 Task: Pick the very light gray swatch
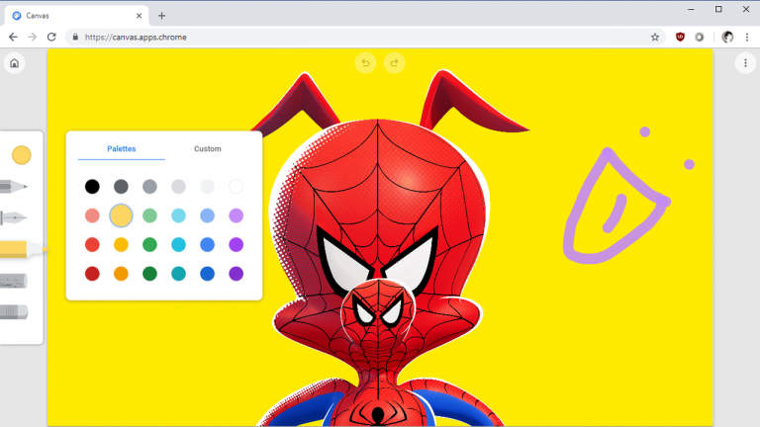pyautogui.click(x=208, y=187)
